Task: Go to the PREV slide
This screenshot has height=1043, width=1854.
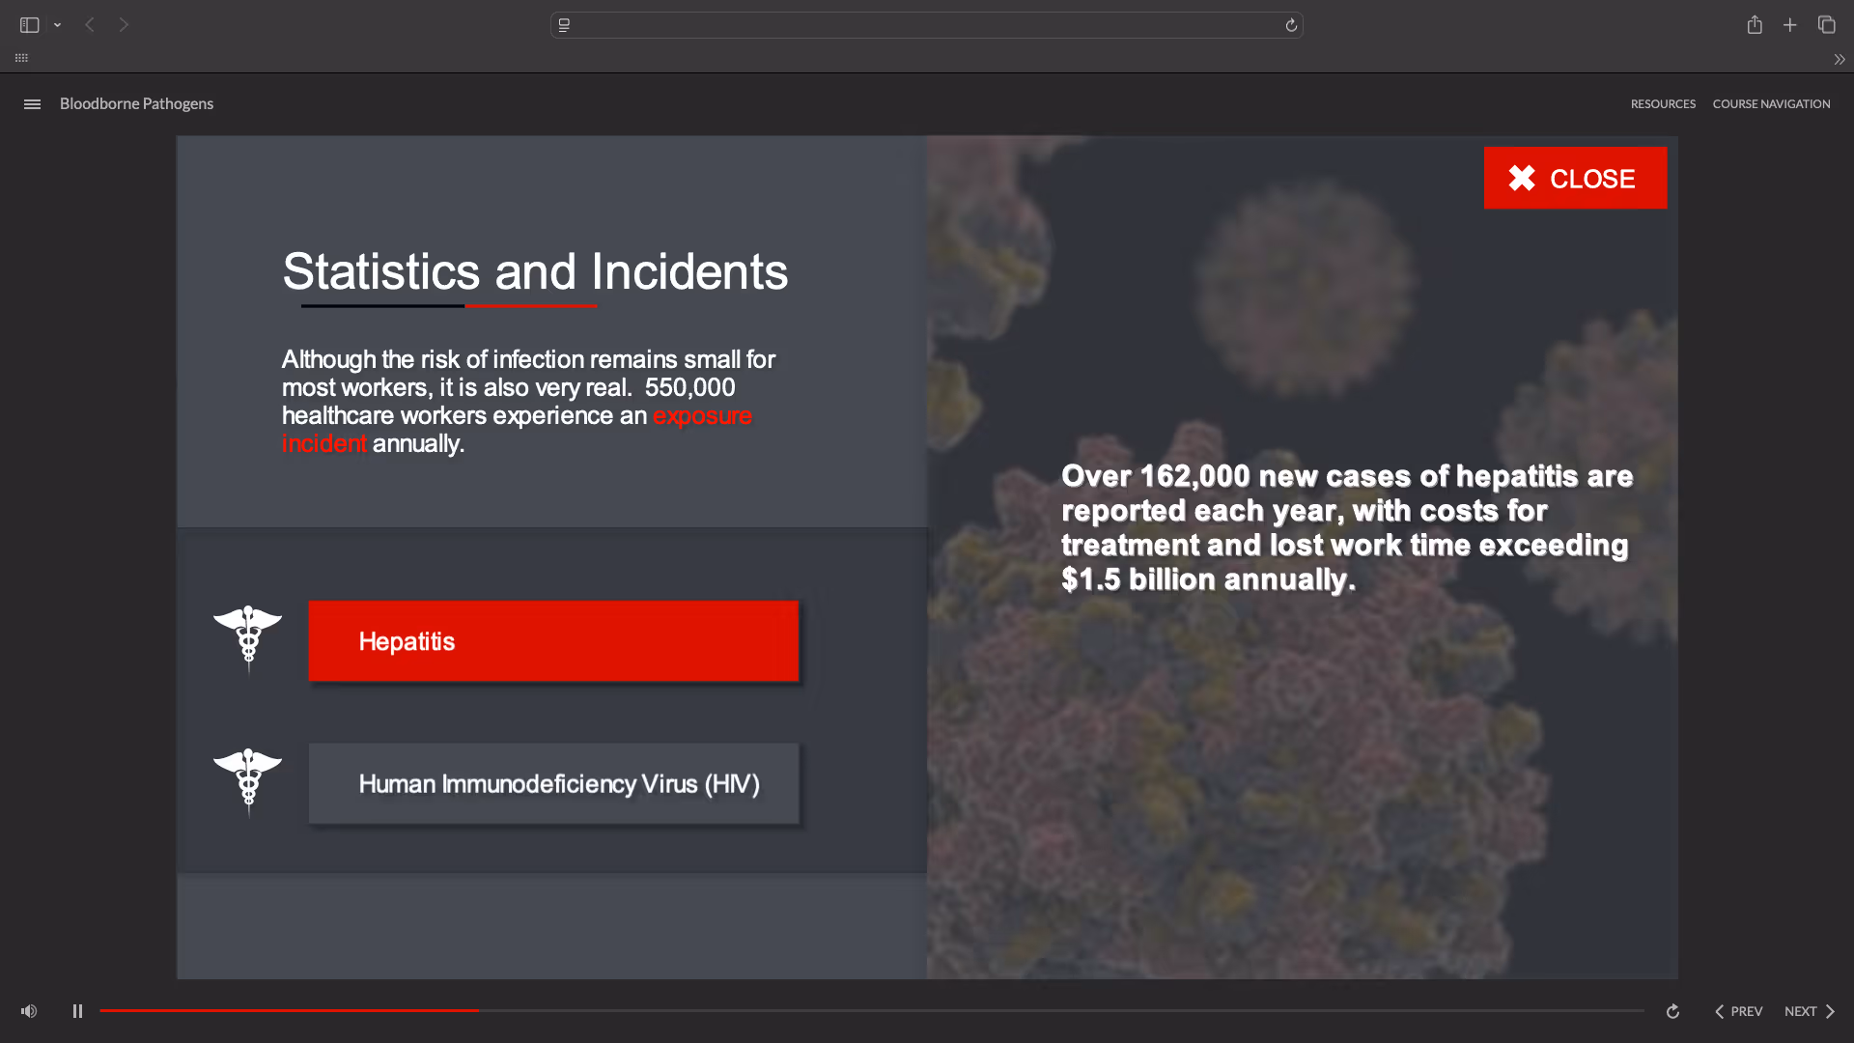Action: click(x=1738, y=1011)
